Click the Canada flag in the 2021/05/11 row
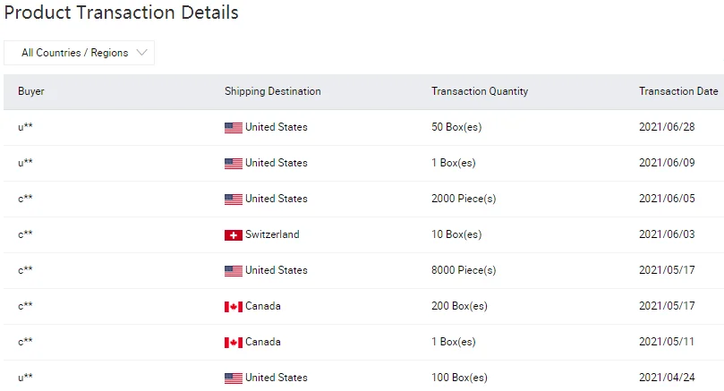Screen dimensions: 724x391 [233, 343]
